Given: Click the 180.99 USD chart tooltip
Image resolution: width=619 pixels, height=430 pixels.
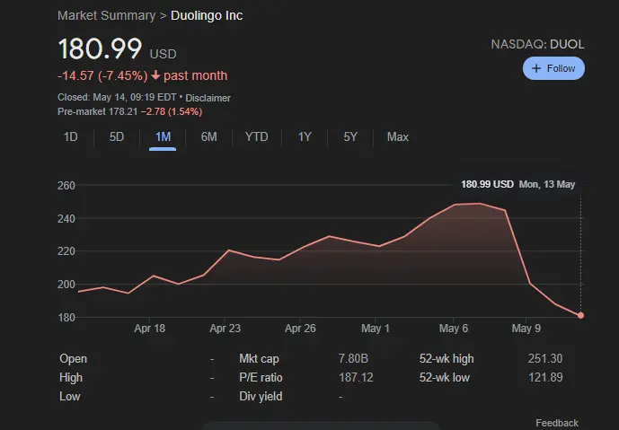Looking at the screenshot, I should [x=518, y=184].
